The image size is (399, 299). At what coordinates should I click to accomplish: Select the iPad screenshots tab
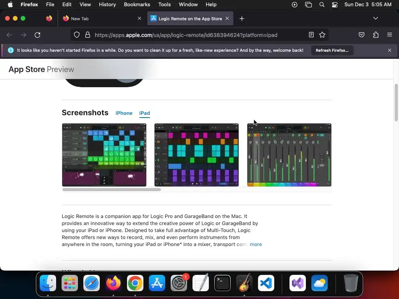point(145,113)
